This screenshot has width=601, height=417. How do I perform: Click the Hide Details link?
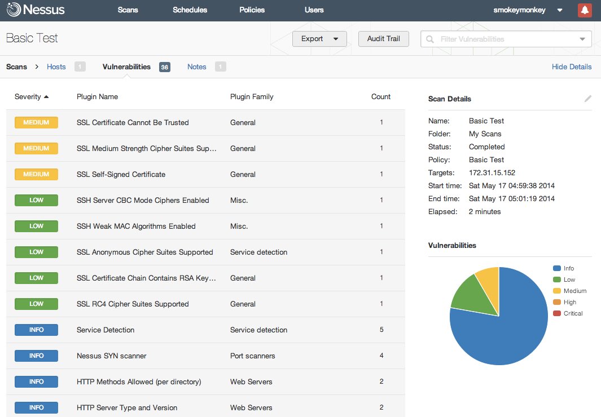(572, 67)
